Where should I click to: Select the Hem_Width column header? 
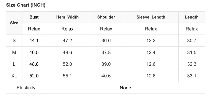tap(67, 17)
